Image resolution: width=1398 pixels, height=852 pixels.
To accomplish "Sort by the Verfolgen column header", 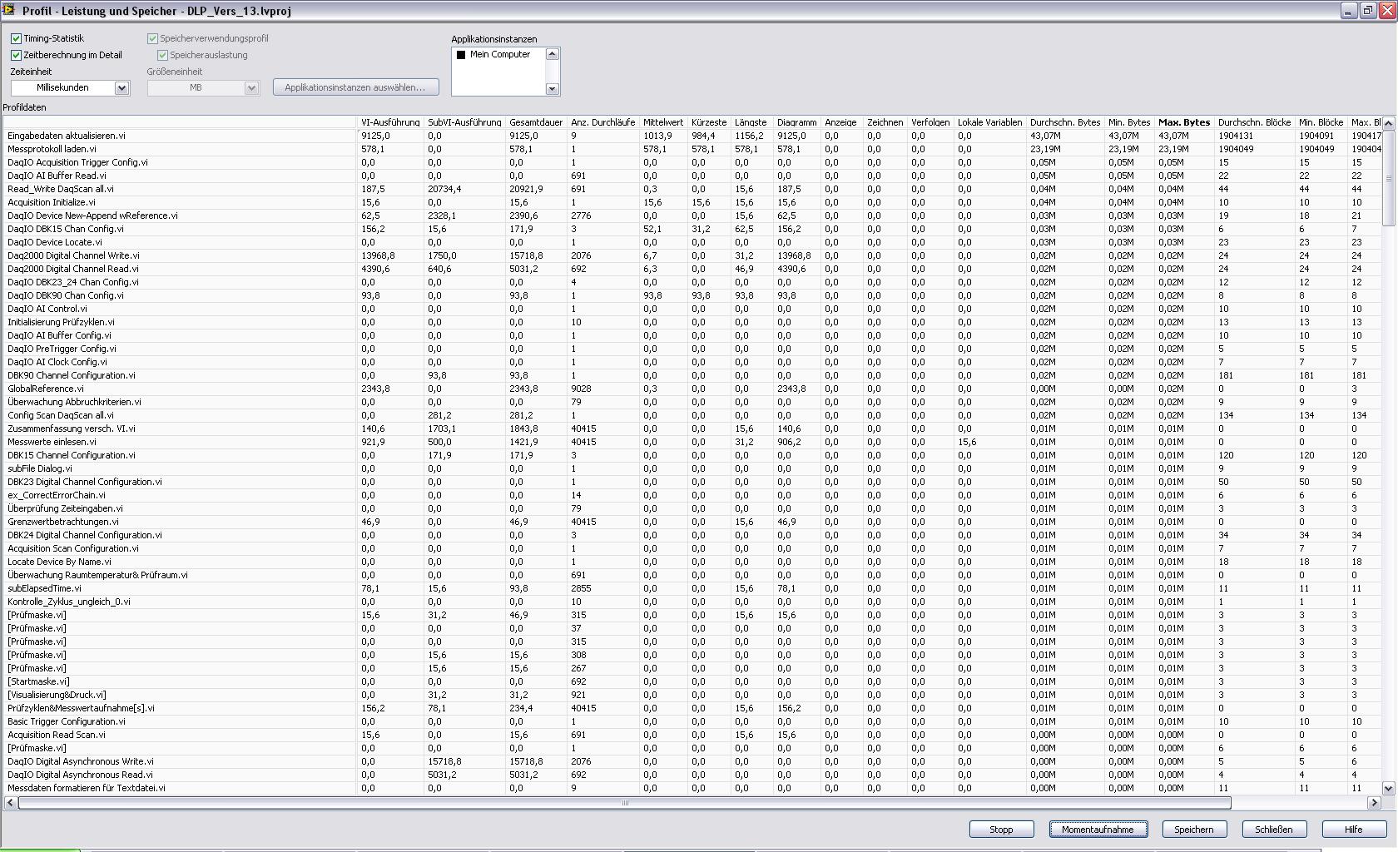I will (x=930, y=122).
